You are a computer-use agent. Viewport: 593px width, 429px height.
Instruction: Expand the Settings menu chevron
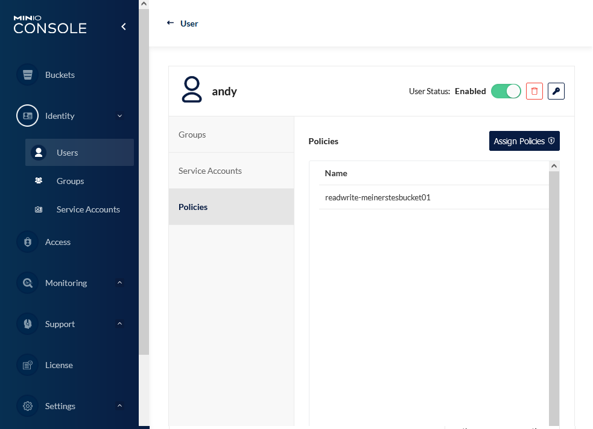click(x=119, y=406)
